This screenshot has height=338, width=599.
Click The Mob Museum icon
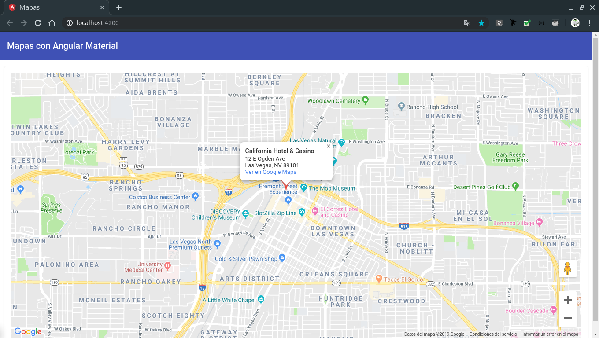303,187
